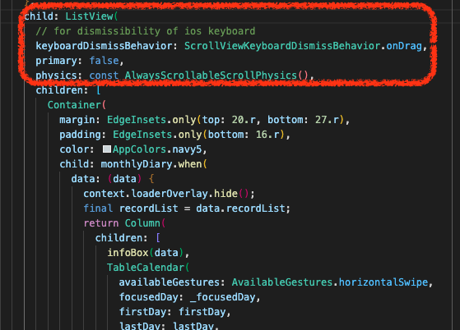This screenshot has width=460, height=330.
Task: Click the hide method call
Action: pyautogui.click(x=225, y=194)
